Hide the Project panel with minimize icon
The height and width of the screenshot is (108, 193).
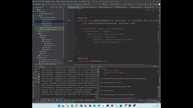point(63,7)
